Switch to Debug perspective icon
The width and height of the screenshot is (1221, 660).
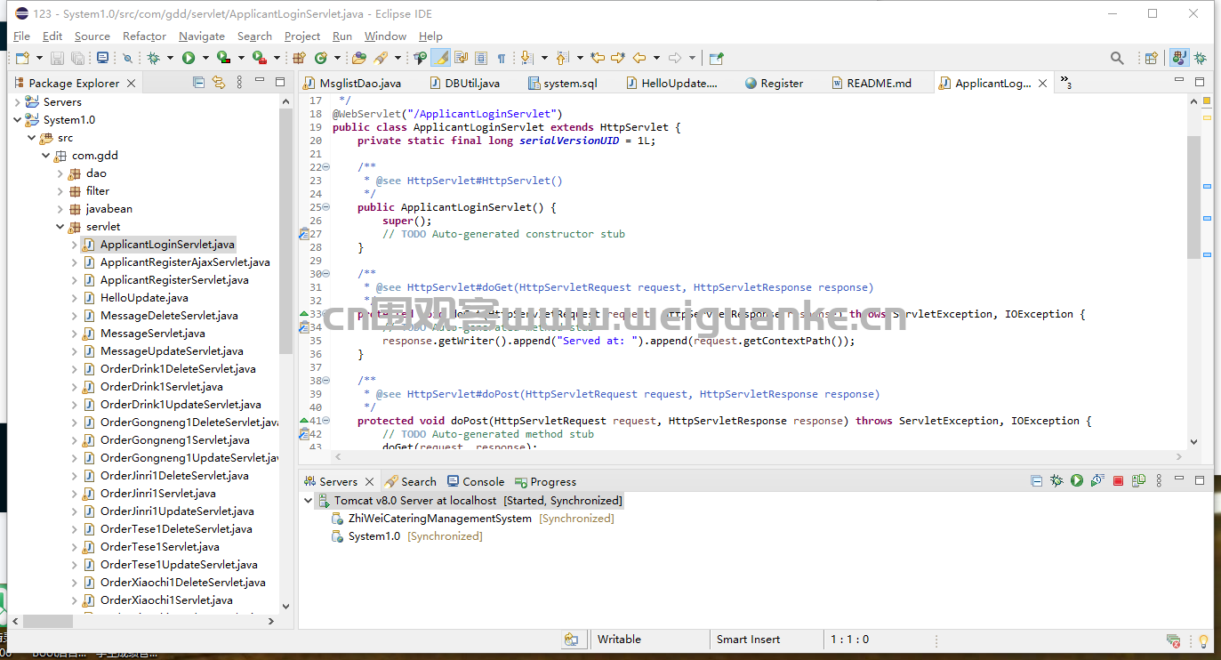click(x=1201, y=58)
